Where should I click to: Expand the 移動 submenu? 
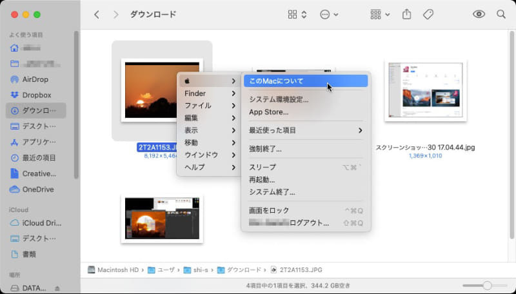click(210, 142)
